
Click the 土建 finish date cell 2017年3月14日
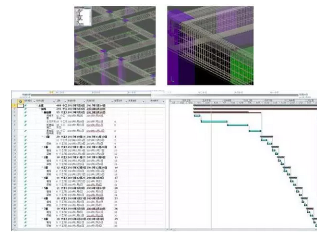tap(96, 106)
